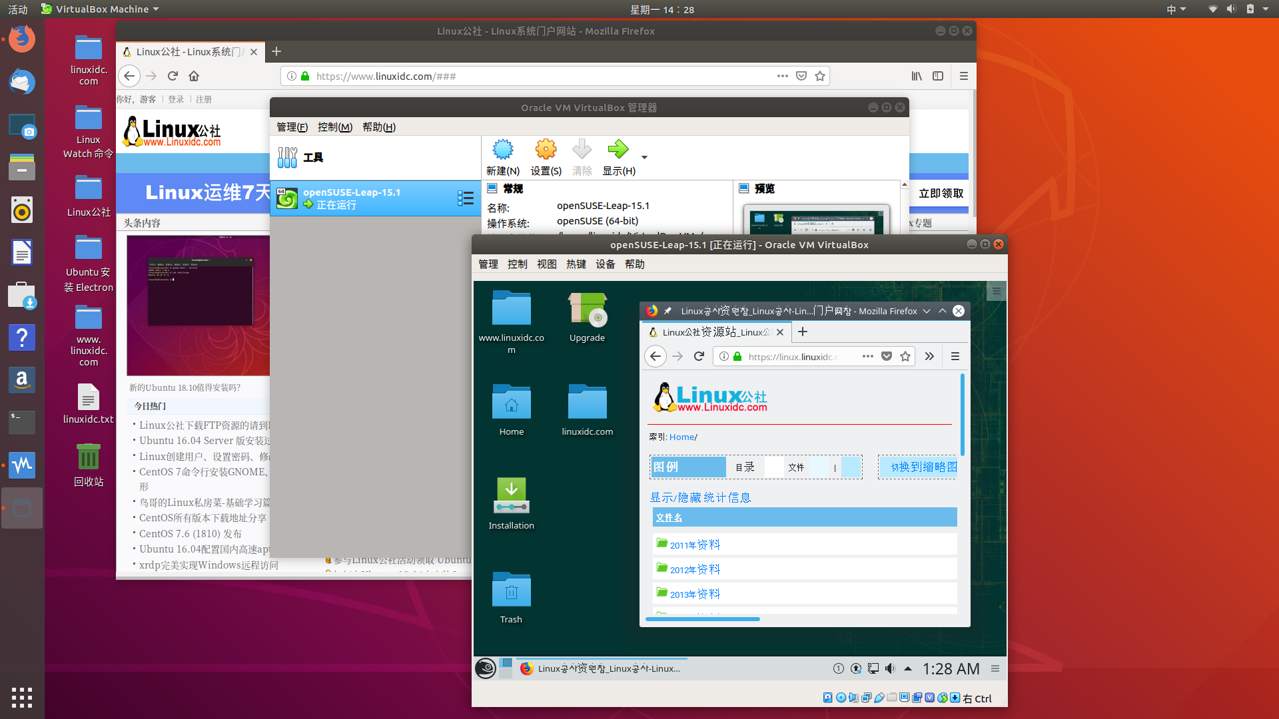1279x719 pixels.
Task: Open the host Firefox hamburger menu
Action: pyautogui.click(x=963, y=76)
